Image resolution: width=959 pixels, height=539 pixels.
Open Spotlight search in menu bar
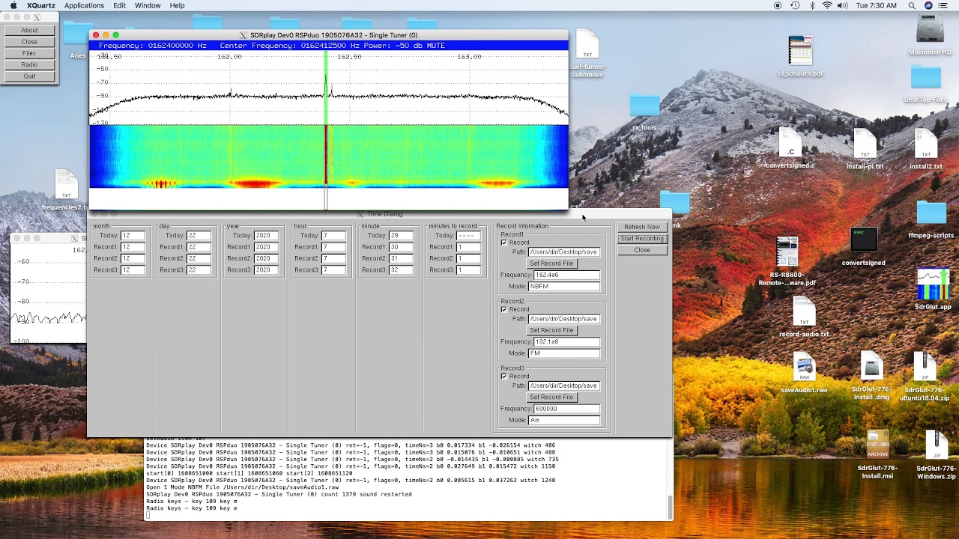coord(913,5)
